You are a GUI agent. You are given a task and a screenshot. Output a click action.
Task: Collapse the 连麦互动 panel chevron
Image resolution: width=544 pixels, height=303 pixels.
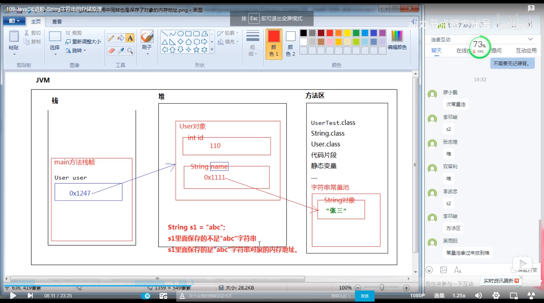pyautogui.click(x=530, y=39)
